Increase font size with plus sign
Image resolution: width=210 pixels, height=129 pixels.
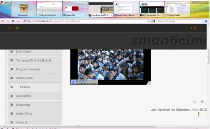pyautogui.click(x=9, y=28)
